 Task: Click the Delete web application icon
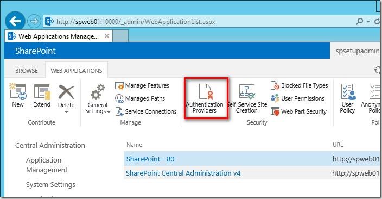pos(66,92)
